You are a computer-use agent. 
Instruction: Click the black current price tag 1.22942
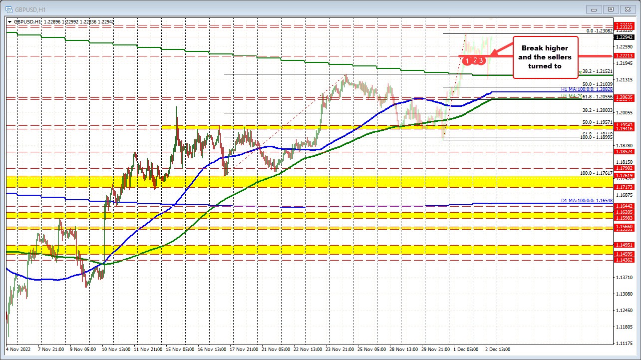tap(625, 37)
